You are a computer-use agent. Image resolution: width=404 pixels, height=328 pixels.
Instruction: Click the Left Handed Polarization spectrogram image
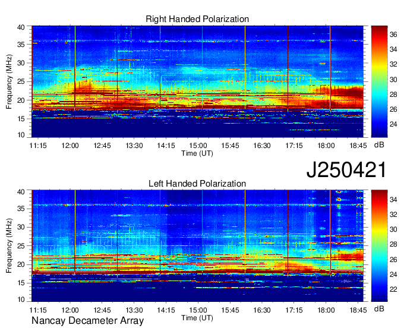click(197, 246)
